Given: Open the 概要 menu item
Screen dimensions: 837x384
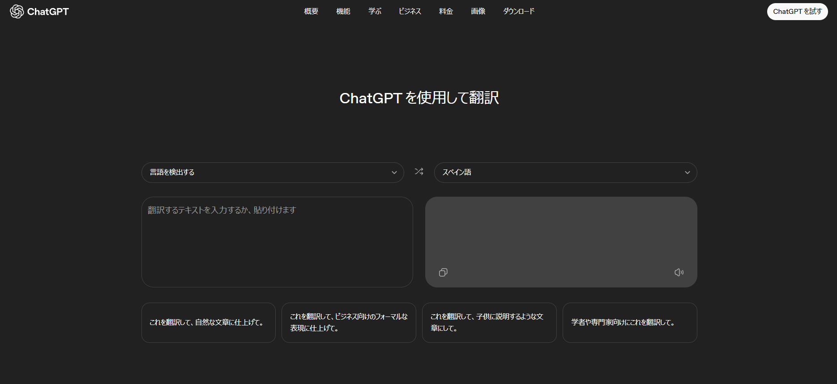Looking at the screenshot, I should [x=311, y=11].
